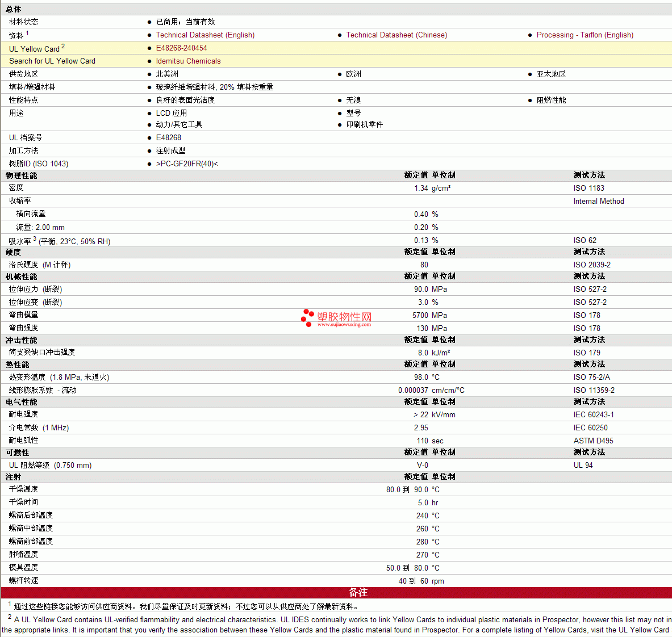Image resolution: width=672 pixels, height=637 pixels.
Task: Click the dielectric strength > 22 kV/mm
Action: coord(434,415)
